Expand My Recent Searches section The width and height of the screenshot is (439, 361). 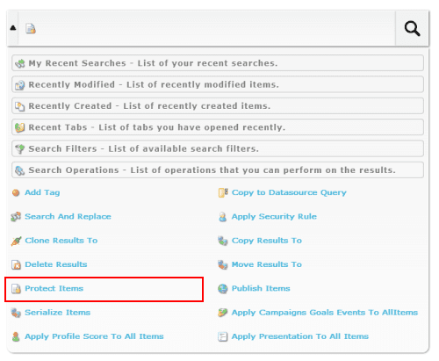pos(218,63)
